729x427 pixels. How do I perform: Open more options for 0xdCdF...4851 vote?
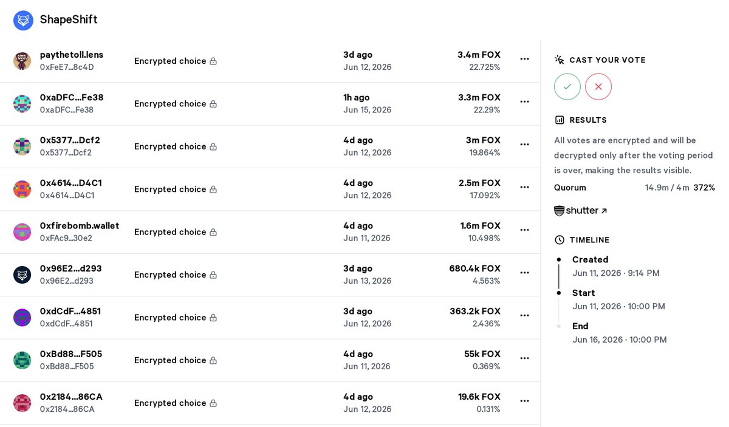pyautogui.click(x=525, y=315)
